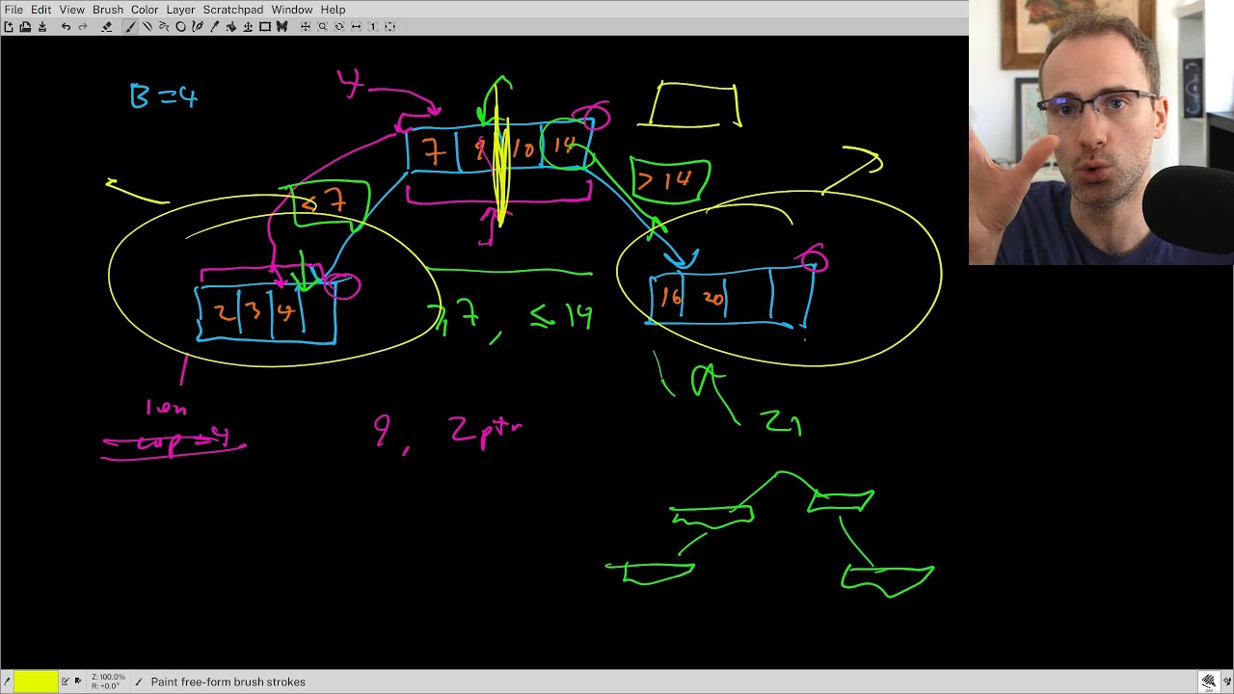Click the reset zoom to 1 icon
Image resolution: width=1234 pixels, height=694 pixels.
coord(373,27)
